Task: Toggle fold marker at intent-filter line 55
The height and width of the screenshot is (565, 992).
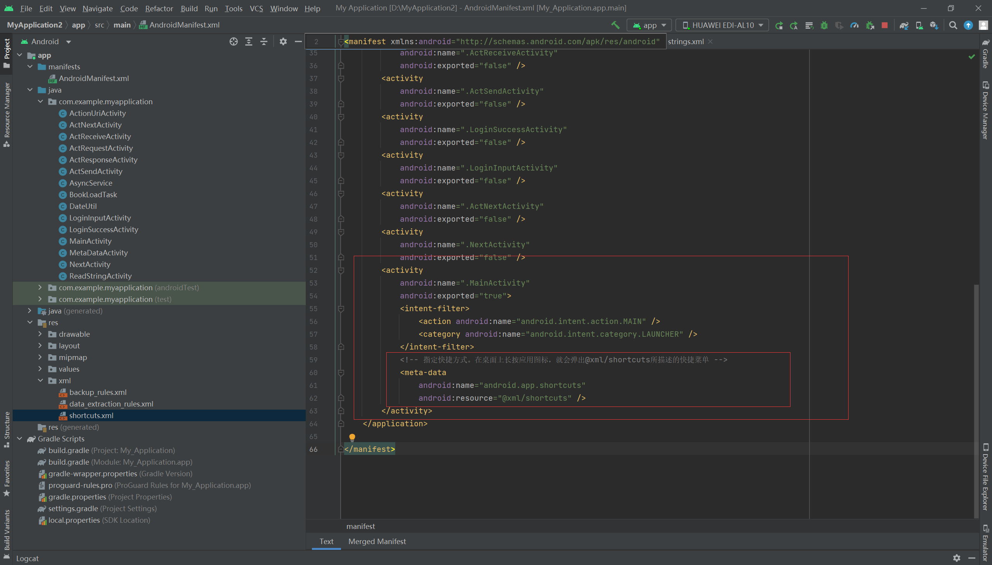Action: [341, 309]
